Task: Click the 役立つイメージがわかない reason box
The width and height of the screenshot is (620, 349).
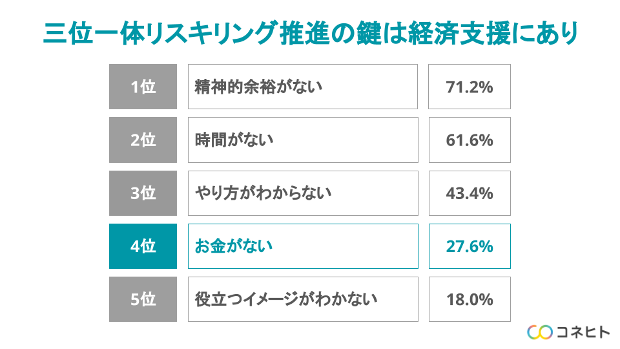Action: point(303,299)
